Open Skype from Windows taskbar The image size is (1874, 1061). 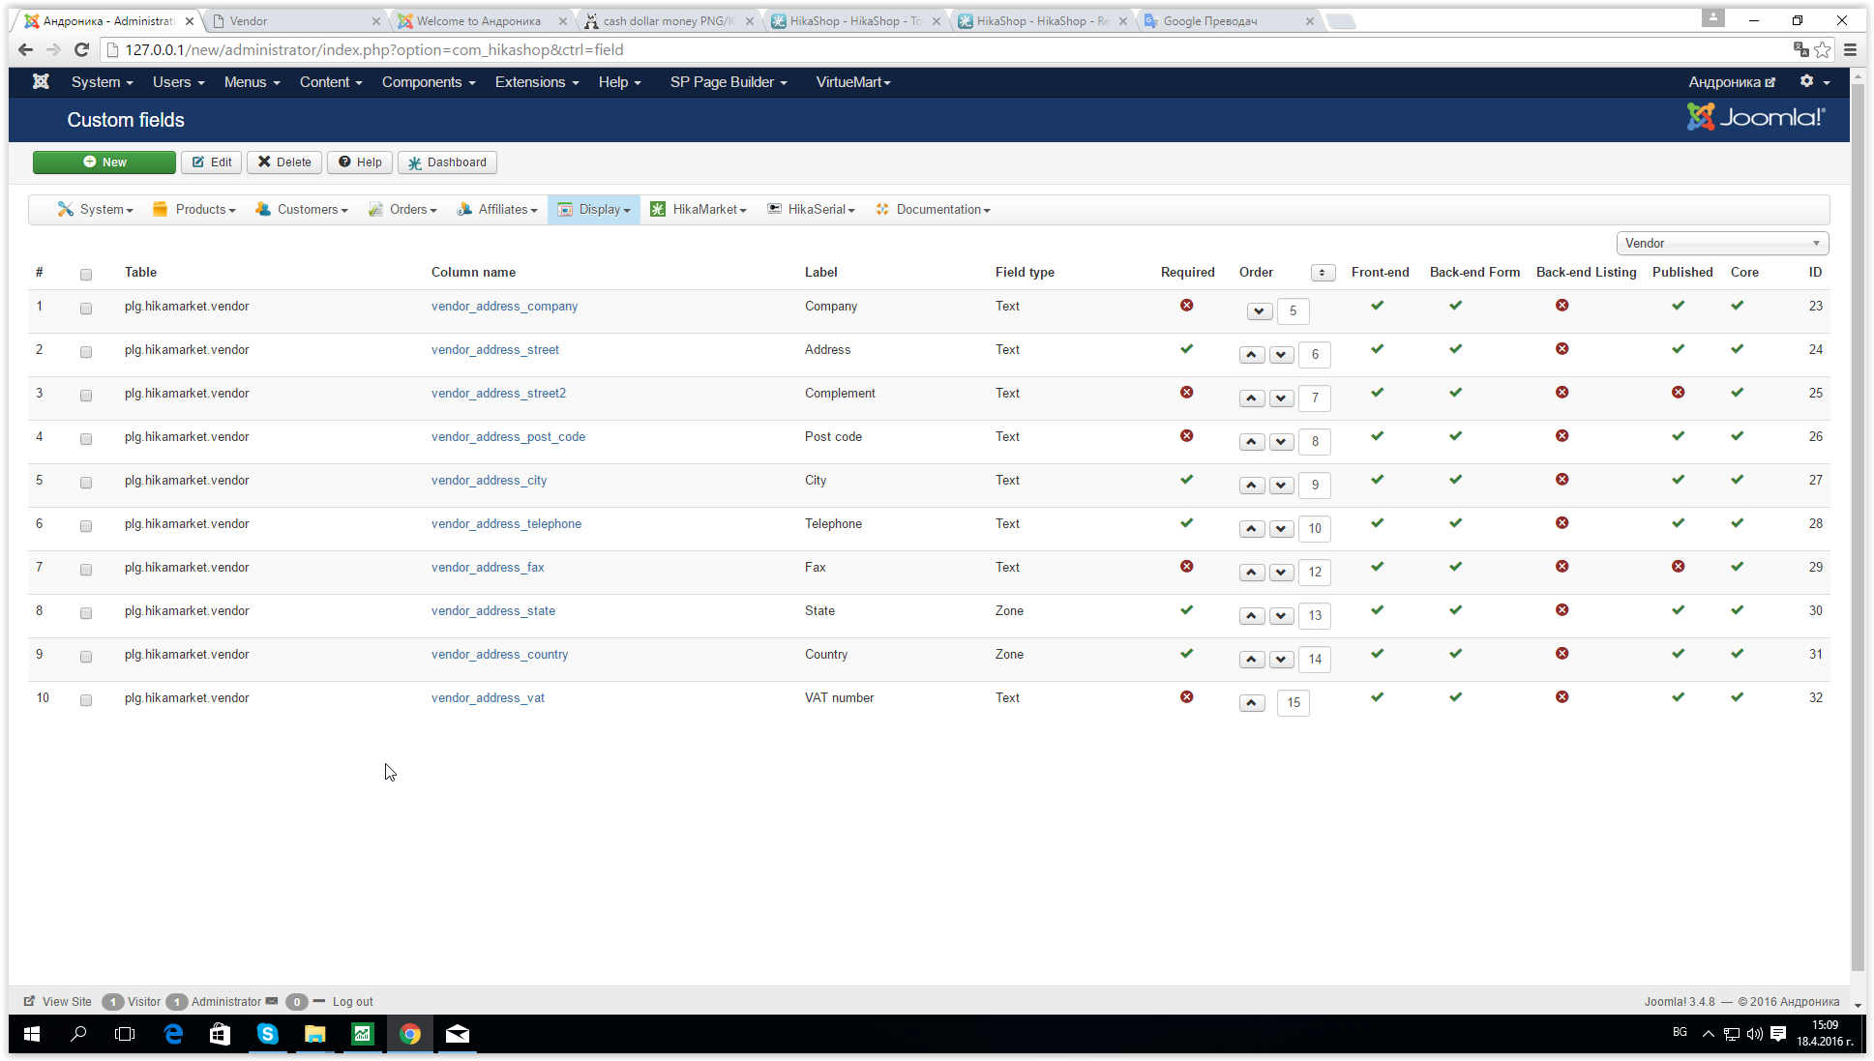coord(267,1034)
